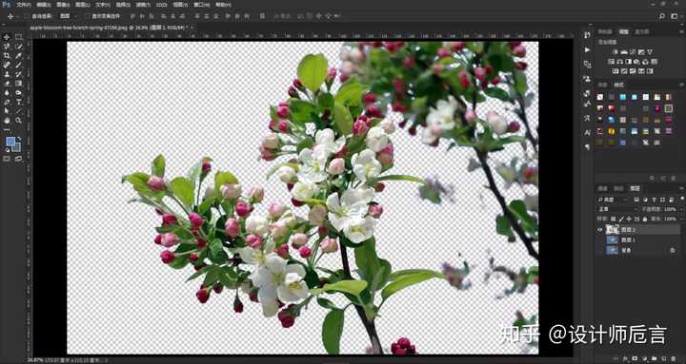This screenshot has width=686, height=364.
Task: Select the Quick Selection tool
Action: click(x=19, y=47)
